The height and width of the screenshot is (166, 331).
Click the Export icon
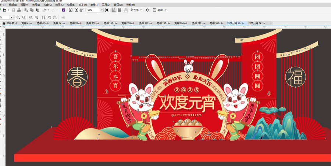pos(76,10)
